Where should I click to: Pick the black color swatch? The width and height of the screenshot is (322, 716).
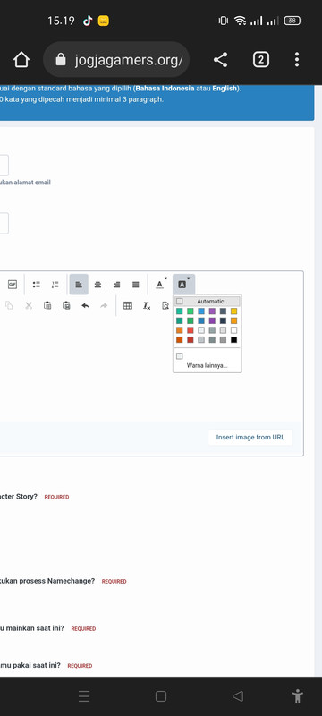[x=234, y=340]
